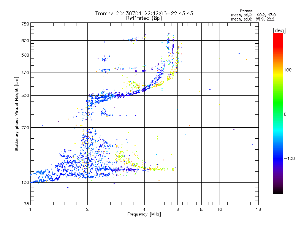
Task: Click the x-axis tick label '6'
Action: [x=177, y=209]
